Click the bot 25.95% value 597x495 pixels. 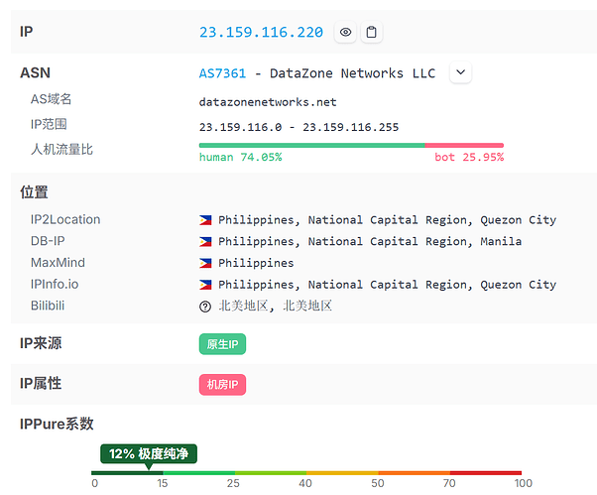(469, 158)
